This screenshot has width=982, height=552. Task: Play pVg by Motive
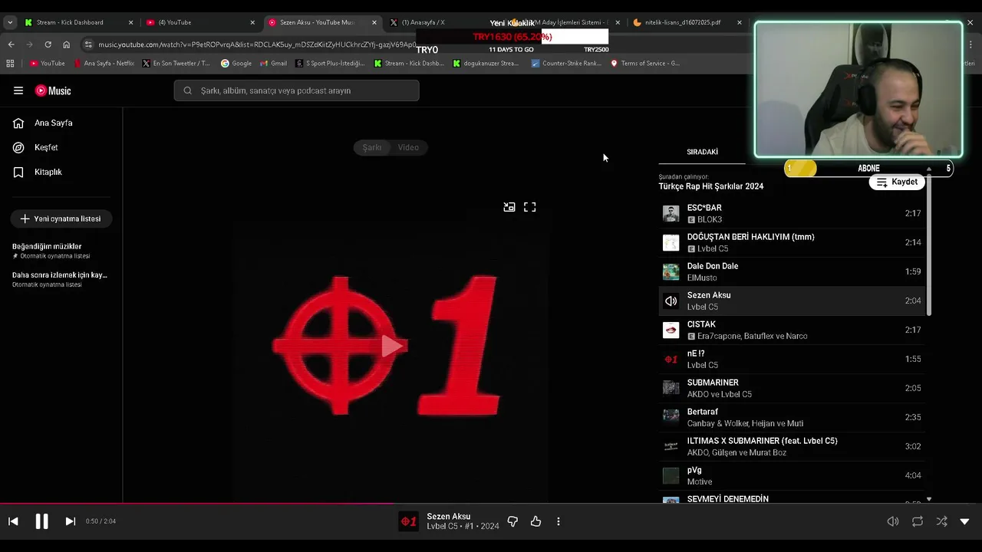(791, 475)
